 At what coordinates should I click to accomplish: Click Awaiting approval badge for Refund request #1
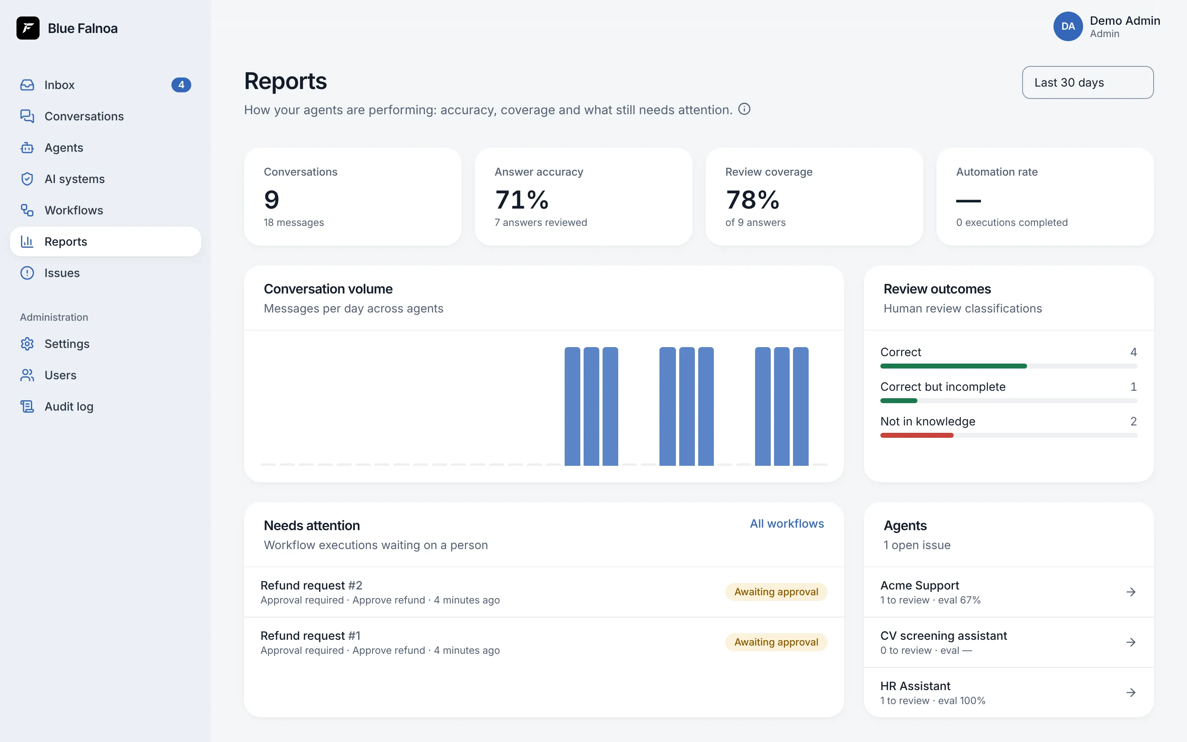coord(776,642)
